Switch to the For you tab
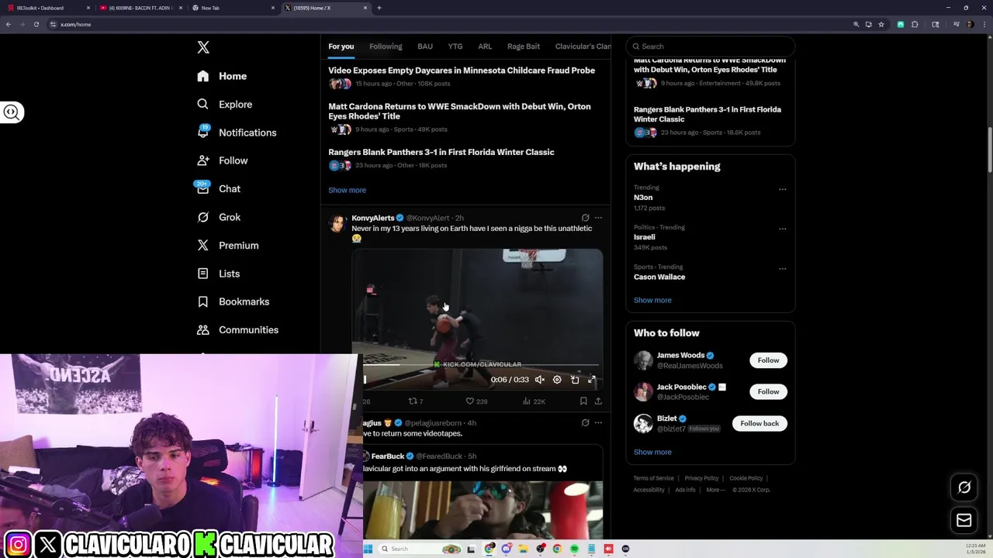The image size is (993, 558). coord(341,46)
